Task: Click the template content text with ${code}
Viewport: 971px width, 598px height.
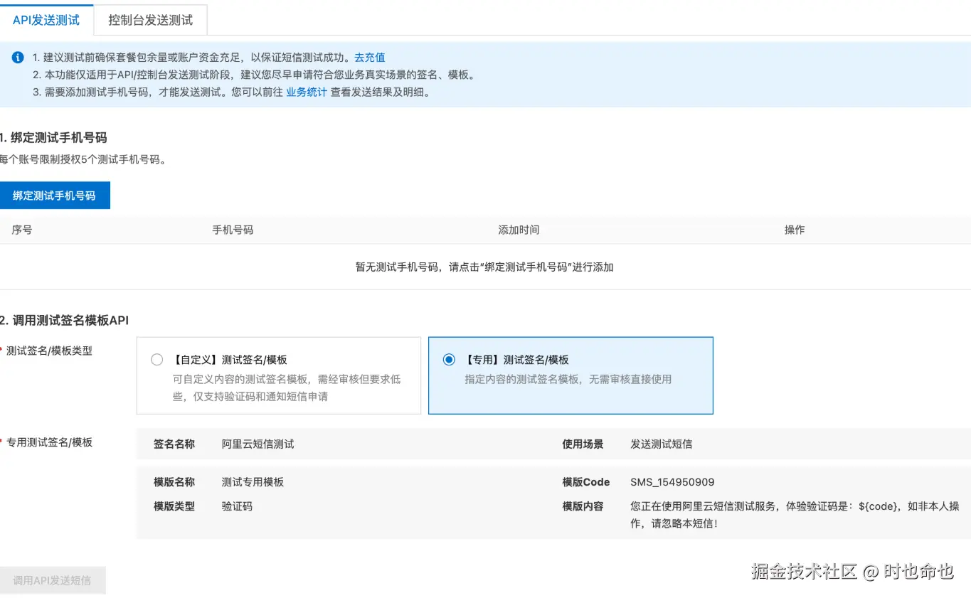Action: [x=795, y=515]
